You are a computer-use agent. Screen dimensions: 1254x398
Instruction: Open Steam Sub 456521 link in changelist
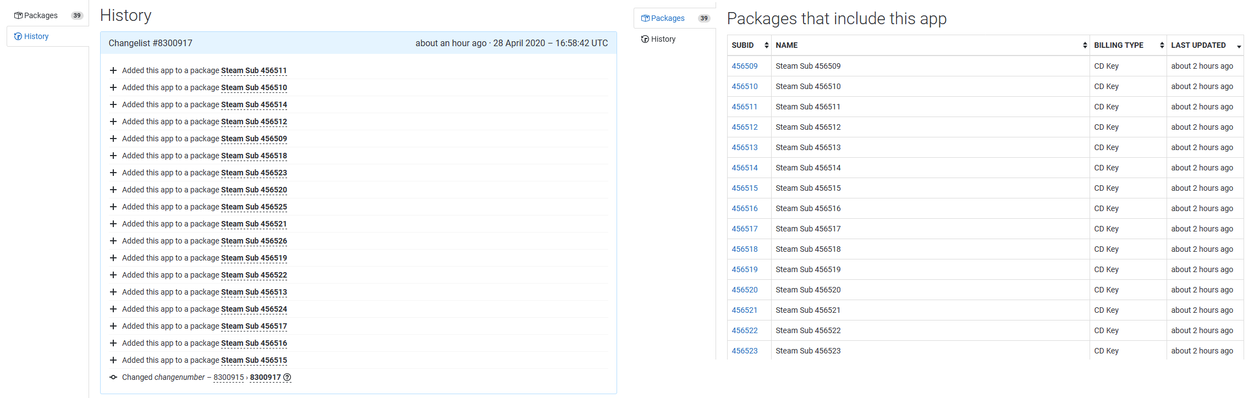(x=254, y=224)
